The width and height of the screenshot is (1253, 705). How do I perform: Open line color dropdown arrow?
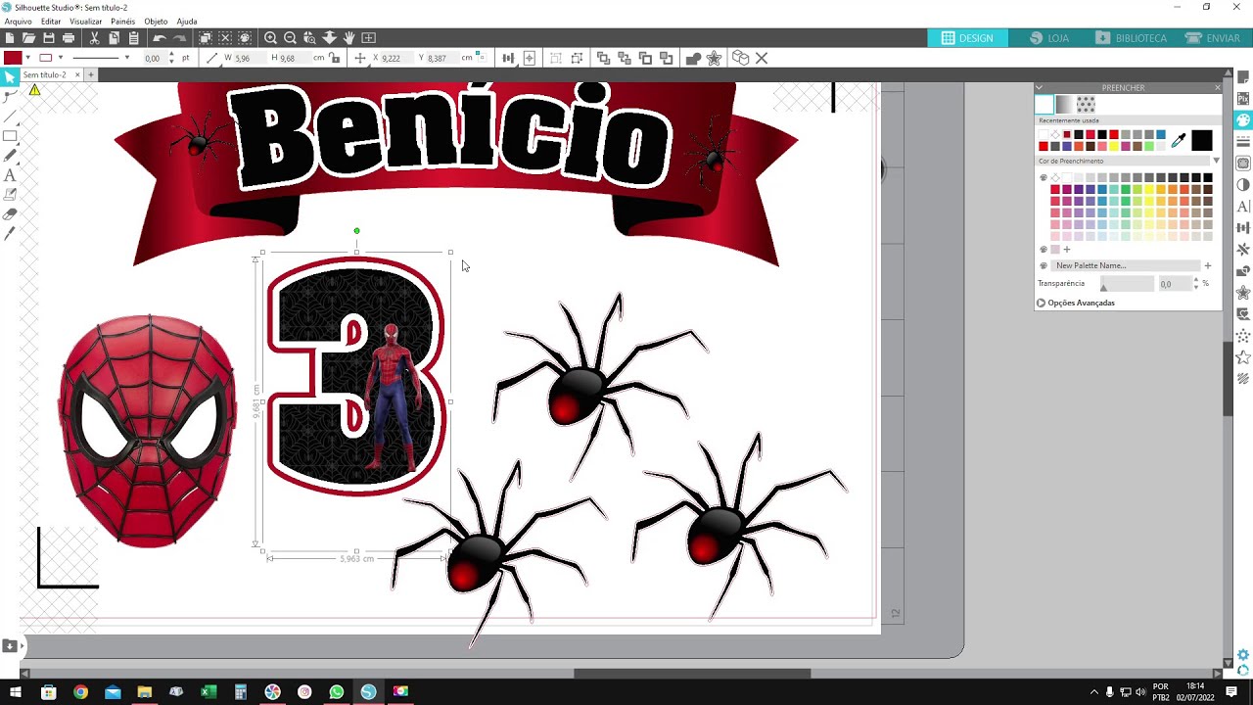pyautogui.click(x=60, y=59)
